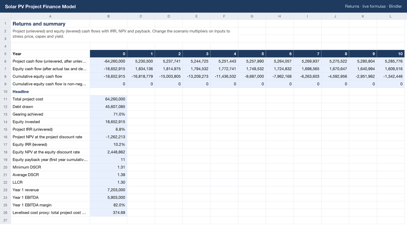
Task: Click the 'Project cash flow (unlevered' row label
Action: [x=50, y=61]
